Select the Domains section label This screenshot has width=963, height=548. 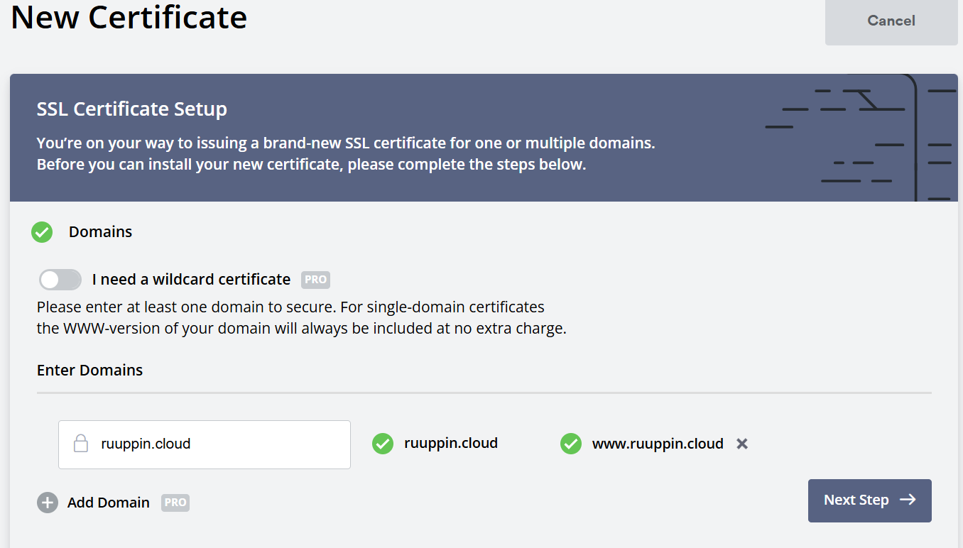coord(100,231)
